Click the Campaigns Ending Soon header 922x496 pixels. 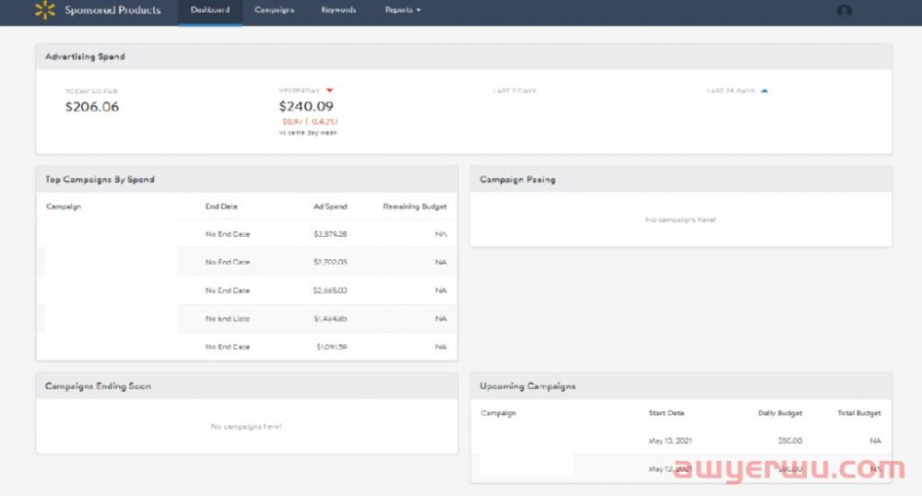pos(247,386)
